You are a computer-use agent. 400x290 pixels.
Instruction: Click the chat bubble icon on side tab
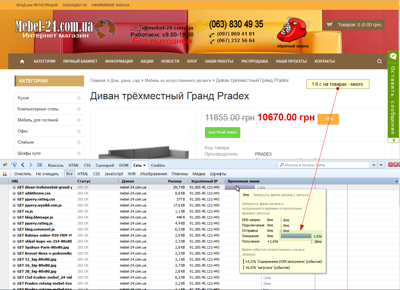pyautogui.click(x=393, y=56)
